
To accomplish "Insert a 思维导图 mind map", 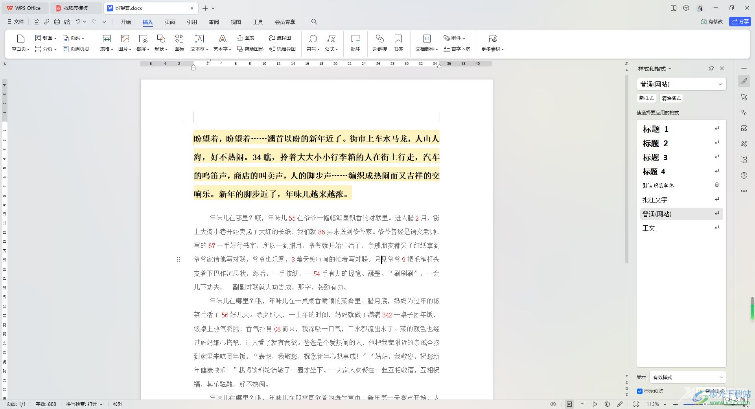I will pos(282,49).
